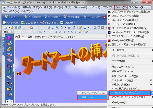153x108 pixels.
Task: Run まるごとチェック
Action: (49, 23)
